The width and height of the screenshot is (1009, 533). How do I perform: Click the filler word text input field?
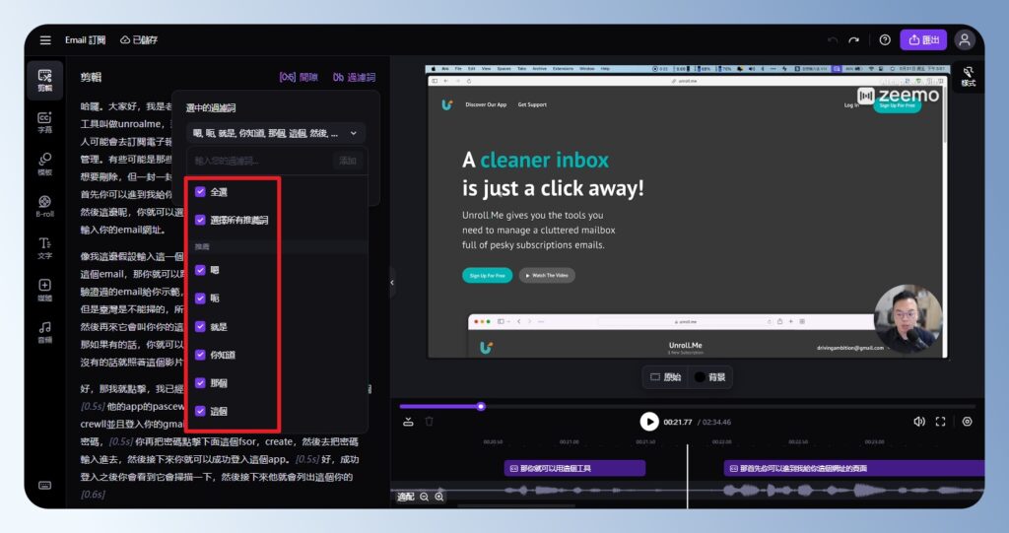(258, 160)
